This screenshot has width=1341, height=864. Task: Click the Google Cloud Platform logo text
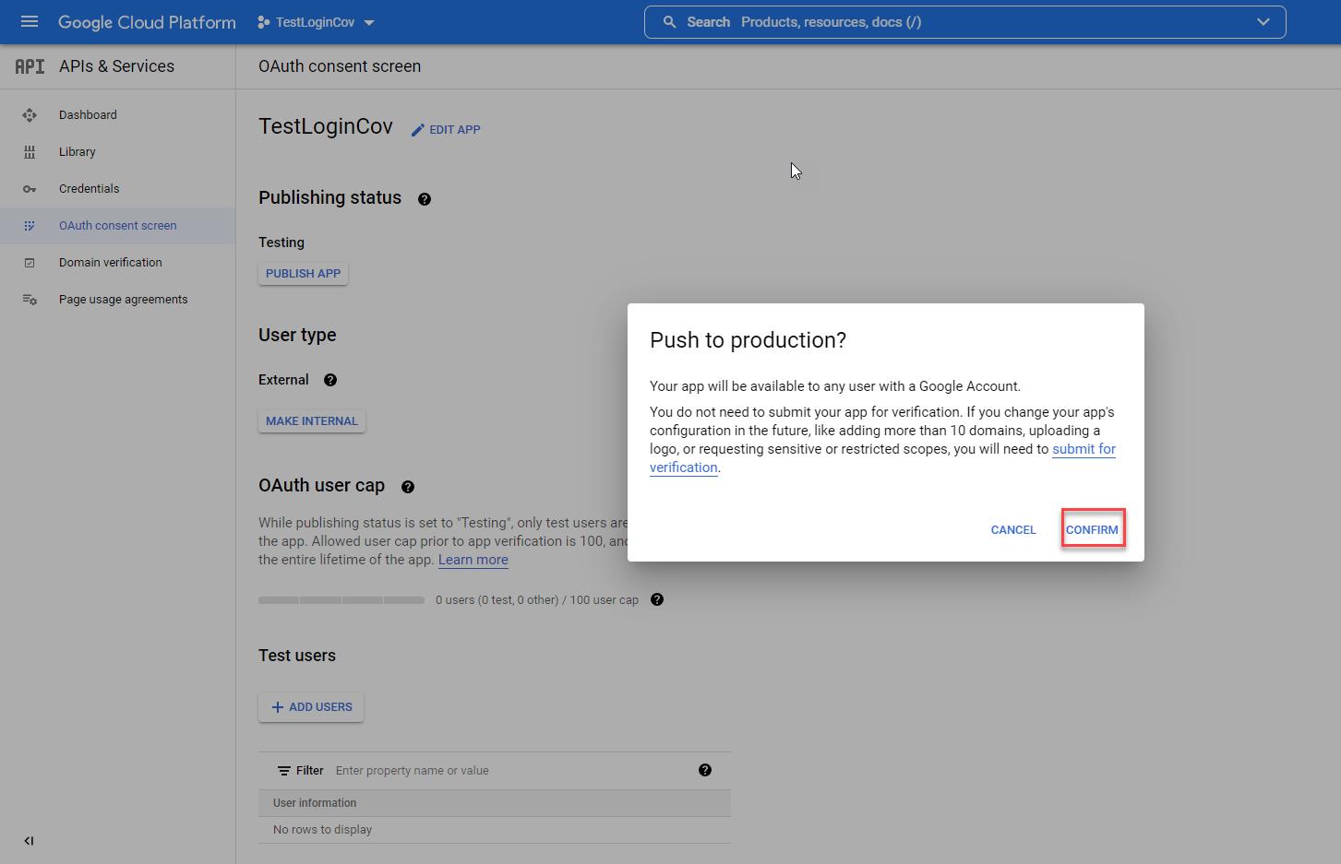tap(147, 22)
